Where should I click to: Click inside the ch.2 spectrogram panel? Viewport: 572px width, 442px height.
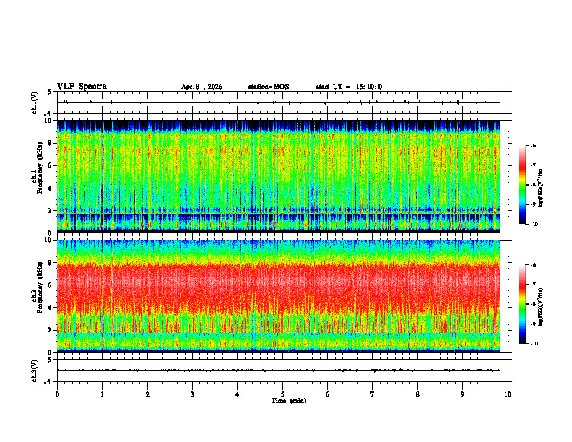click(x=279, y=296)
